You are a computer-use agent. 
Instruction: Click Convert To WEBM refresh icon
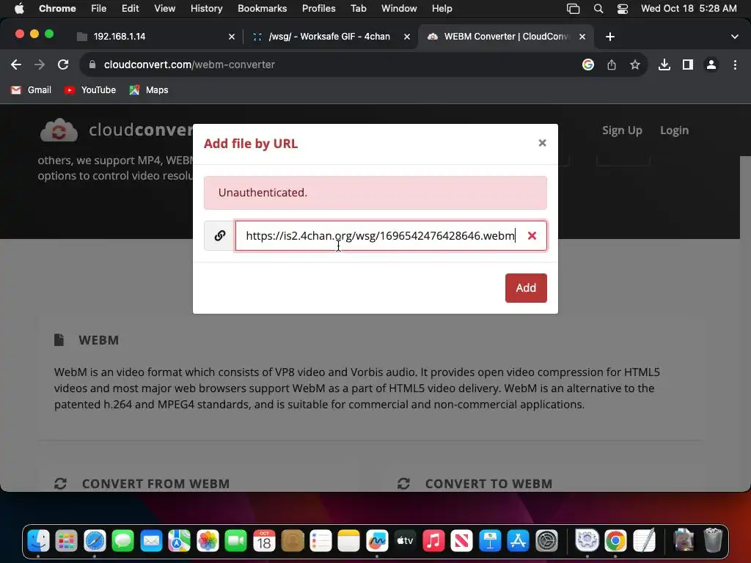[403, 484]
